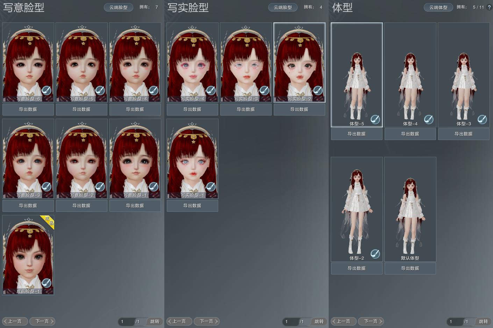Export data for 写意脸型-6

coord(28,110)
